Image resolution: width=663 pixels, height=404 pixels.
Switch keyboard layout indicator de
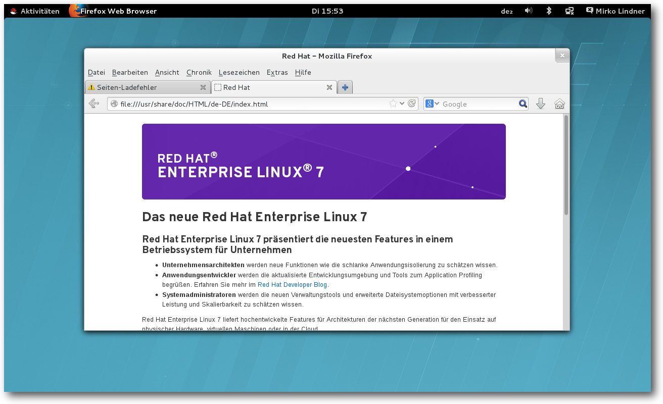(x=507, y=11)
